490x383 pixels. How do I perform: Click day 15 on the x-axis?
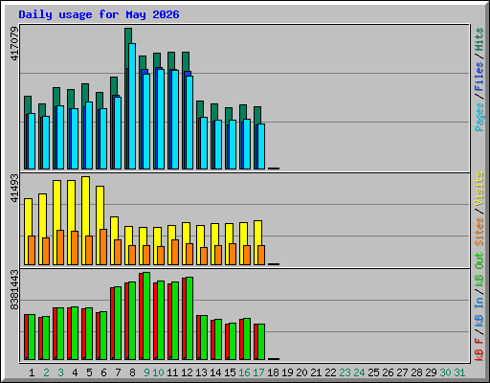(230, 372)
